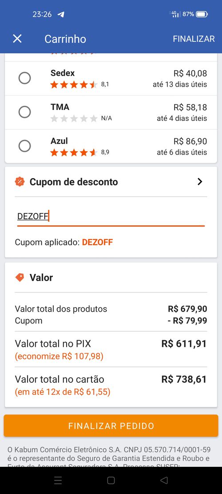This screenshot has height=494, width=222.
Task: Tap the applied coupon DEZOFF orange link
Action: tap(98, 242)
